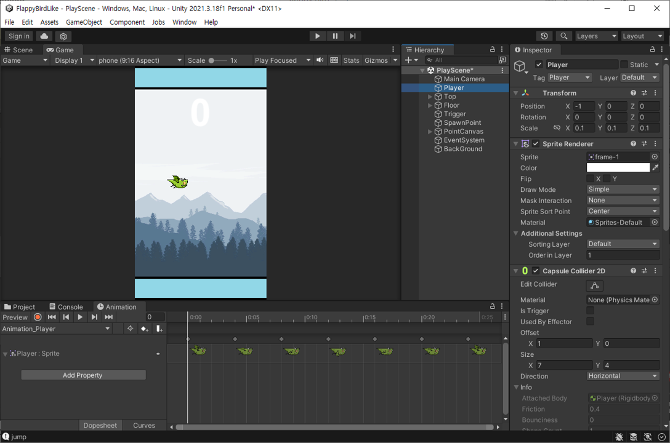Lock the Inspector panel
Image resolution: width=670 pixels, height=443 pixels.
[653, 49]
